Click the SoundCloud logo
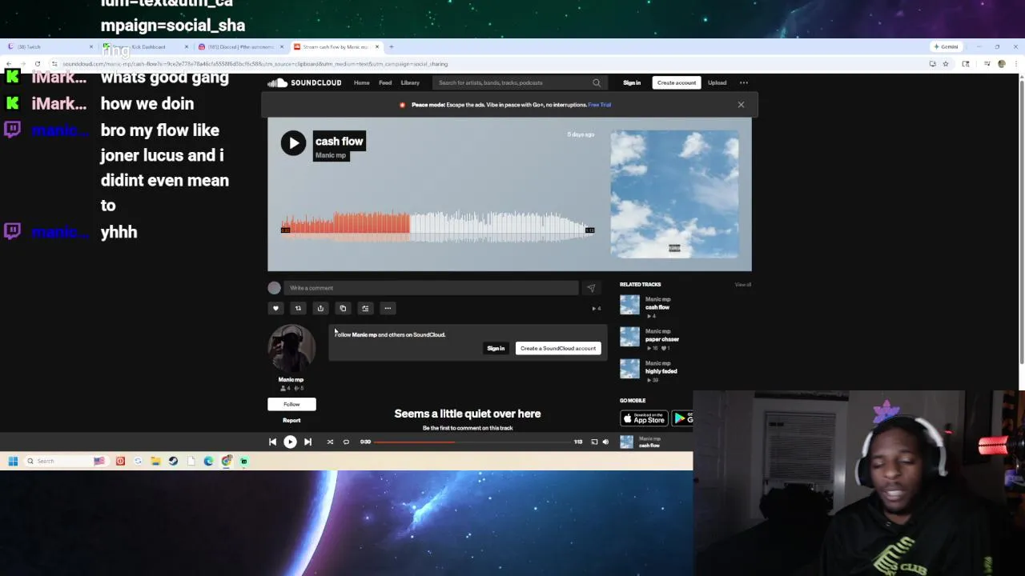Viewport: 1025px width, 576px height. tap(304, 82)
